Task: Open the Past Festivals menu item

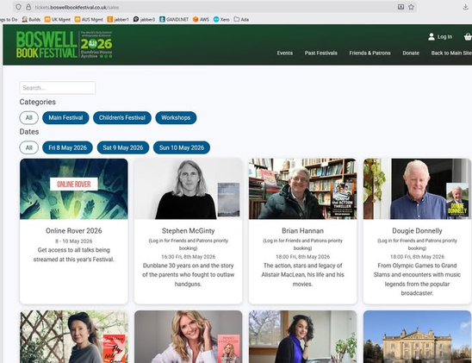Action: pos(321,53)
